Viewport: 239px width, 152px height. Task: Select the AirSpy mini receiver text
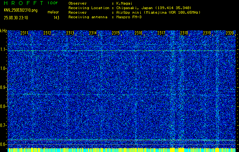158,12
